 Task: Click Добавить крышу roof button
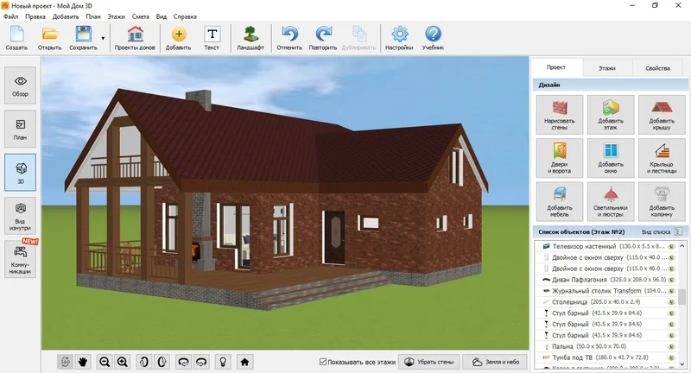click(662, 115)
